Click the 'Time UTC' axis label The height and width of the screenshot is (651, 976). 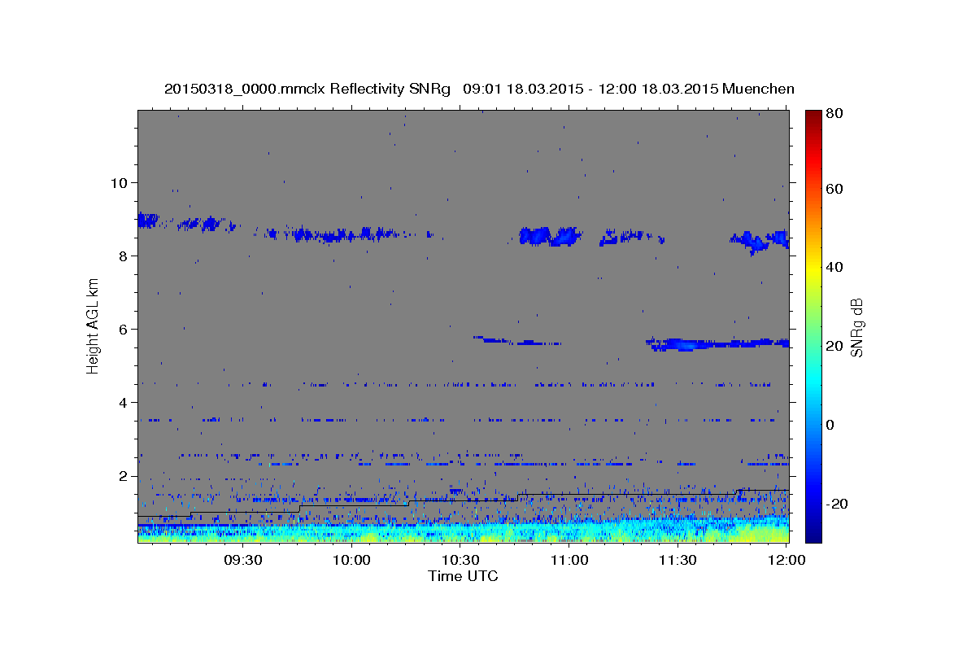click(463, 576)
